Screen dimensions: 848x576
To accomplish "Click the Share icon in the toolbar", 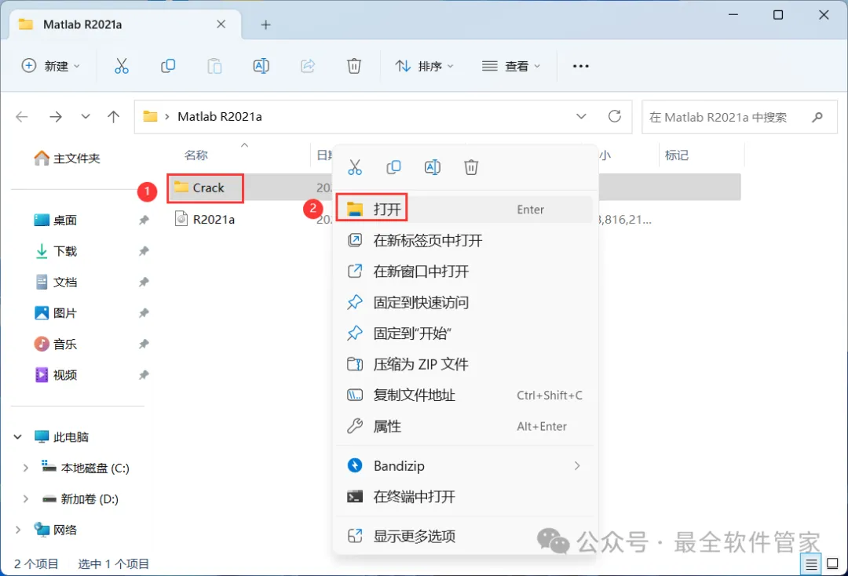I will click(x=308, y=66).
